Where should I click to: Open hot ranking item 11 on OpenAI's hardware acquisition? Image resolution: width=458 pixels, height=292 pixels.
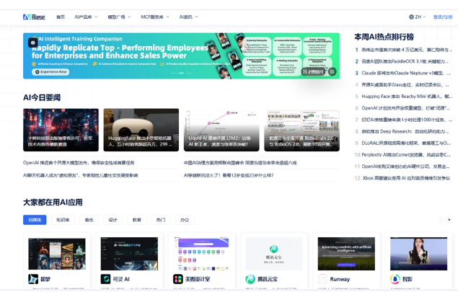pos(403,167)
